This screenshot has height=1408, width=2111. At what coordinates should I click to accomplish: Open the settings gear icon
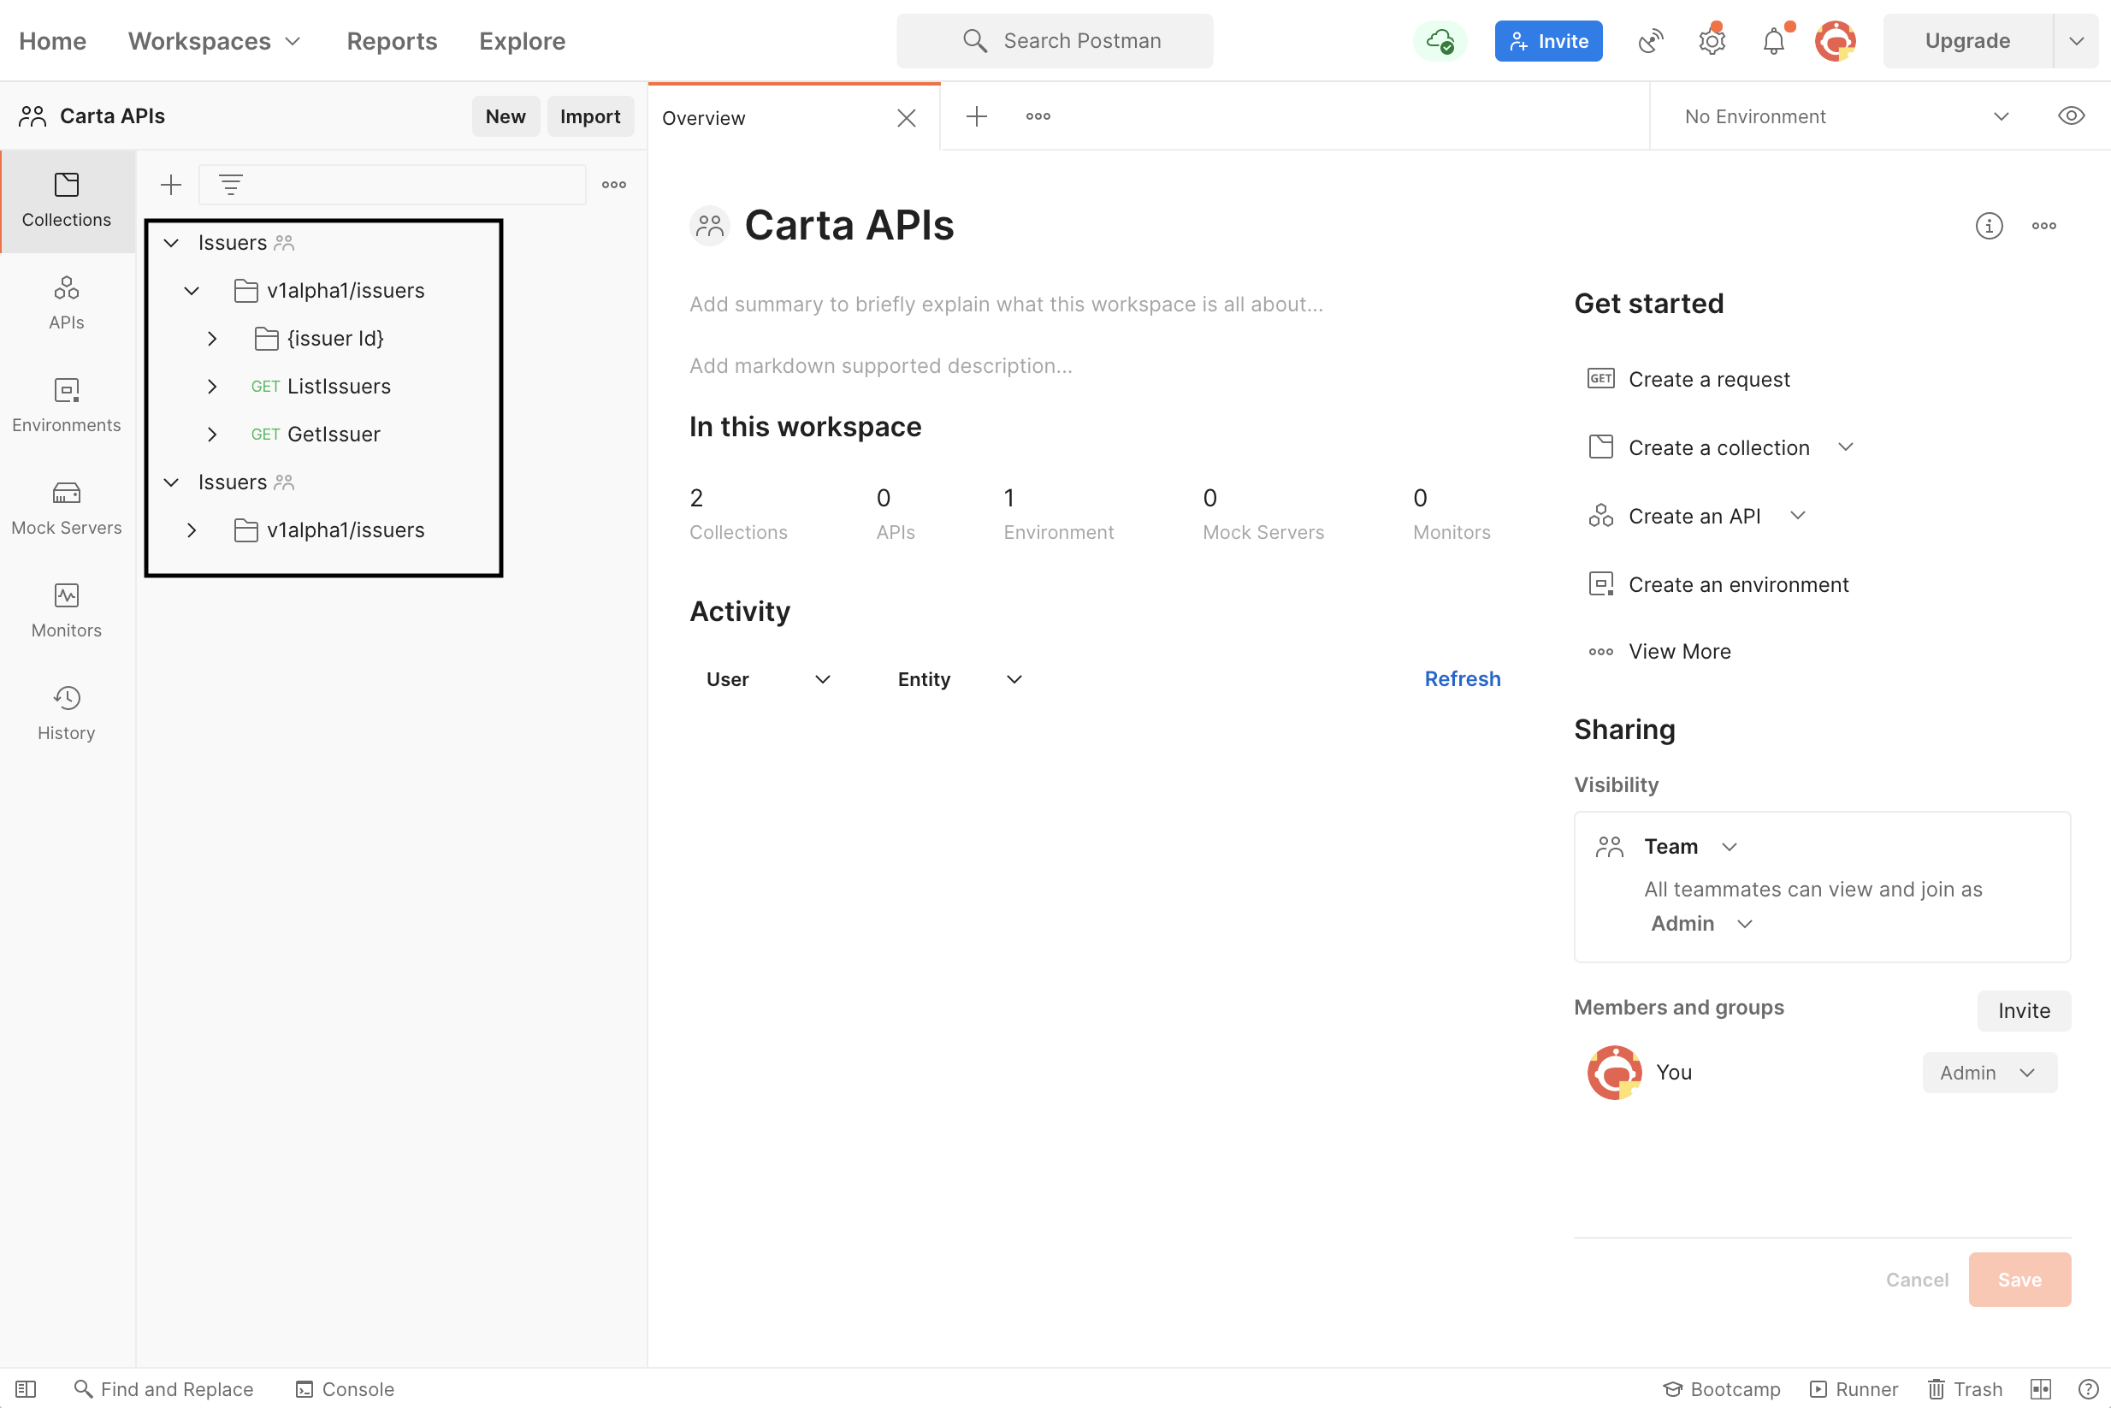(x=1712, y=41)
